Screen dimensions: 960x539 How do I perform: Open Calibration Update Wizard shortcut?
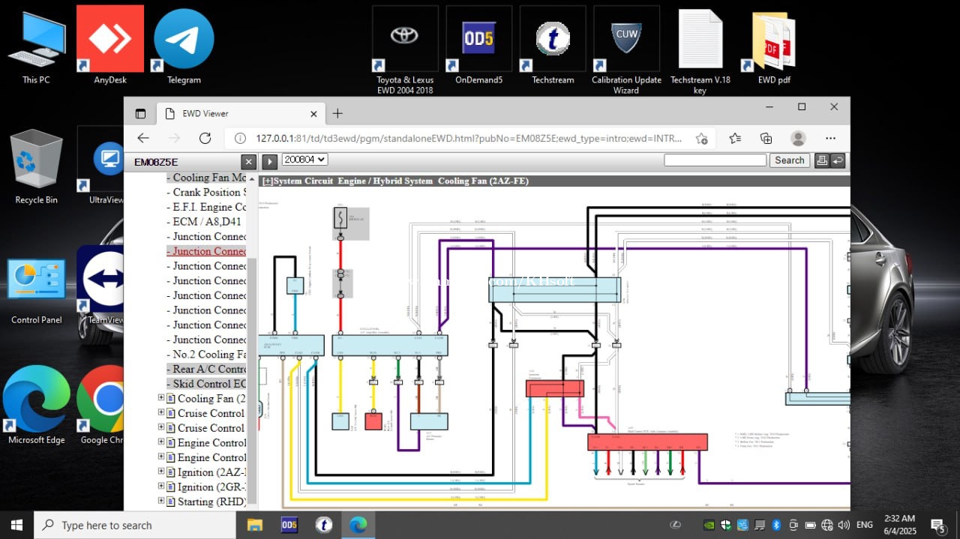point(626,49)
